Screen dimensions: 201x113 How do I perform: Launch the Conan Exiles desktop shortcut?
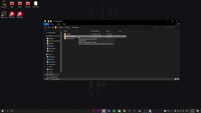[x=4, y=15]
